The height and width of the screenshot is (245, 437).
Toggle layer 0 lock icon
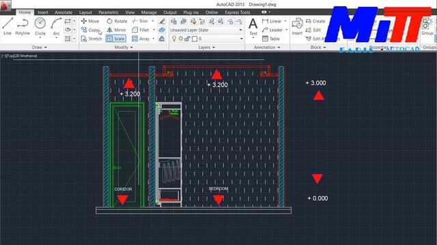click(187, 39)
